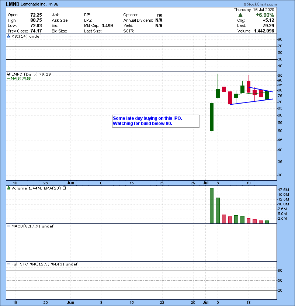
Task: Click the tall green IPO-day candlestick near 50-70
Action: pyautogui.click(x=212, y=117)
